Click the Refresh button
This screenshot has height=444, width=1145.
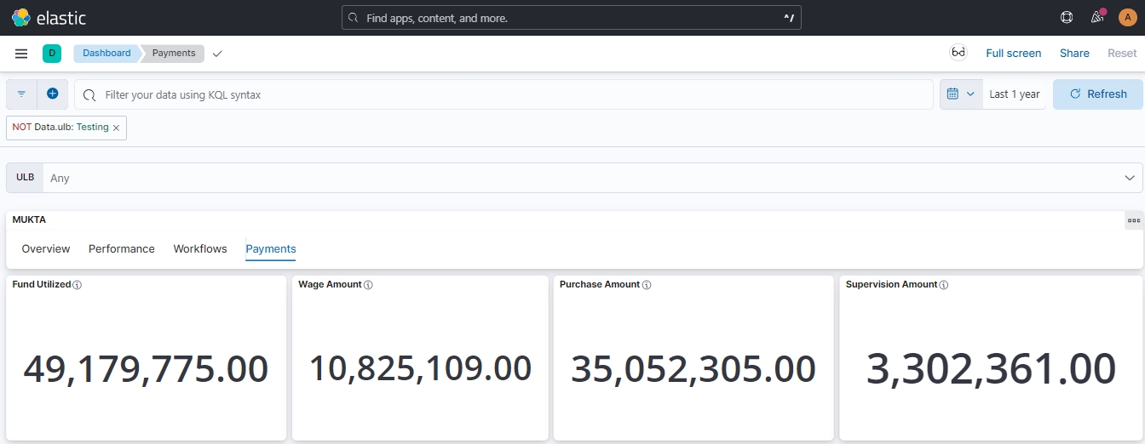point(1097,94)
